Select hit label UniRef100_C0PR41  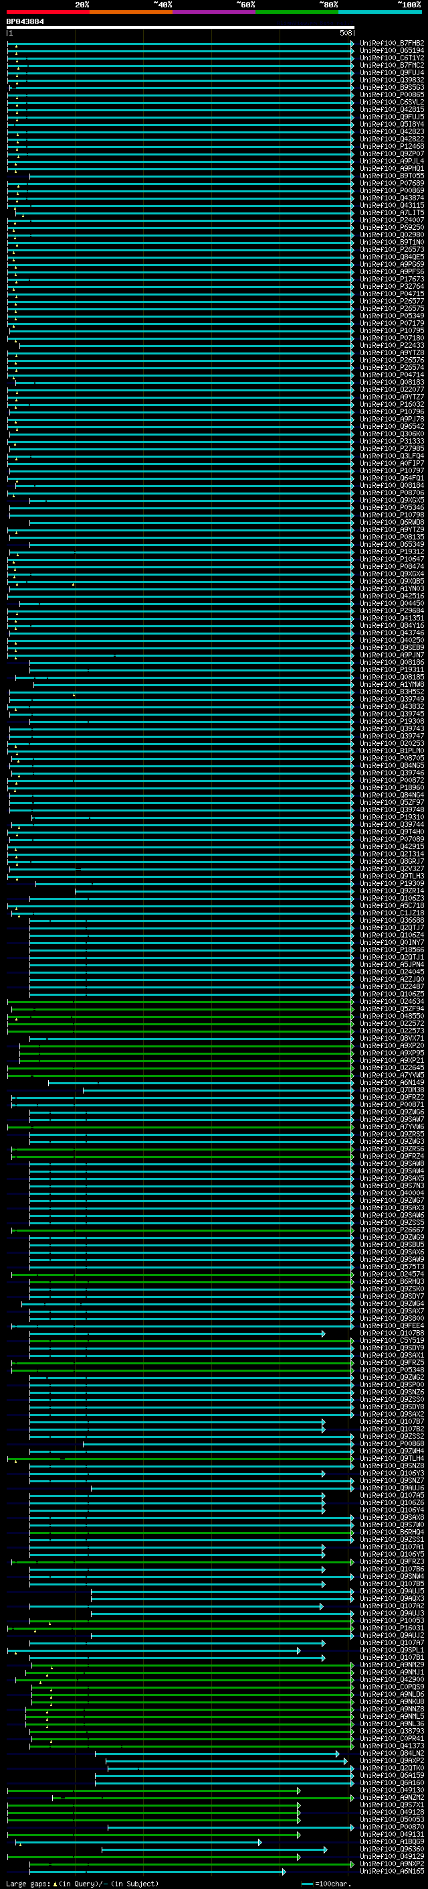(x=391, y=1740)
